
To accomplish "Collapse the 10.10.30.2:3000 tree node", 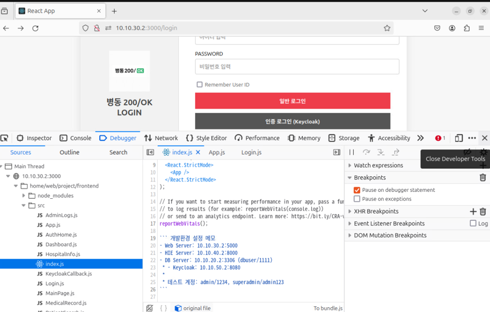I will point(8,176).
